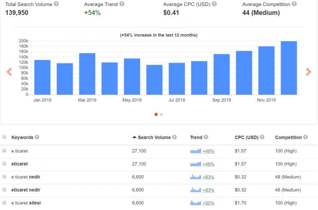318x210 pixels.
Task: Sort table by Trend column
Action: coord(196,138)
